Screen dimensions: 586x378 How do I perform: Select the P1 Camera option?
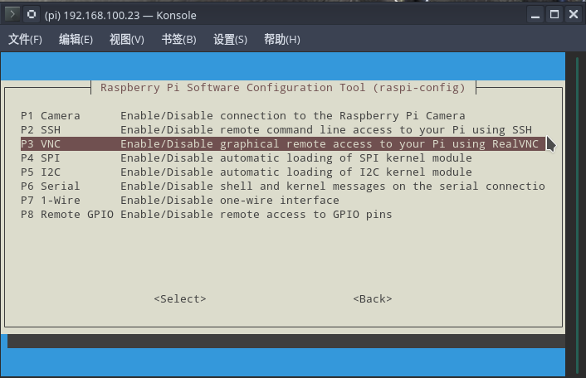click(x=283, y=116)
